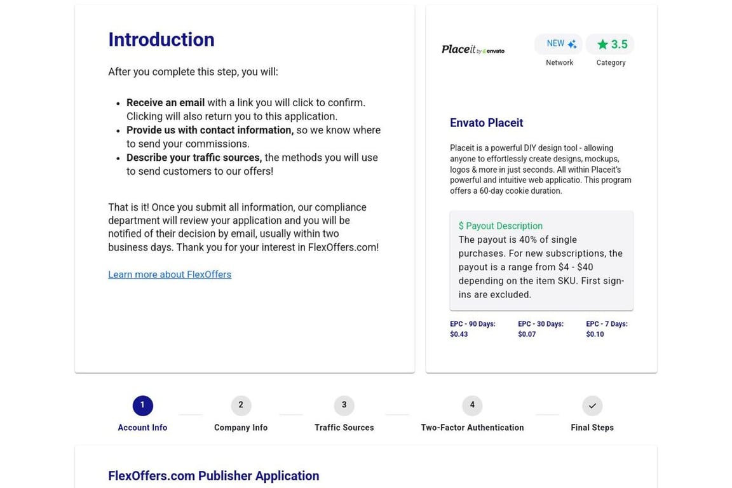This screenshot has height=488, width=732.
Task: Click the Introduction heading
Action: pos(161,39)
